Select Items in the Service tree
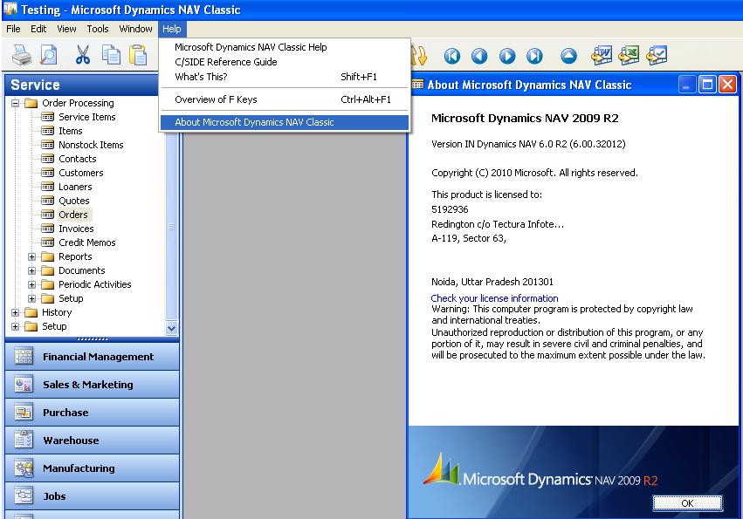The image size is (743, 519). pos(70,131)
